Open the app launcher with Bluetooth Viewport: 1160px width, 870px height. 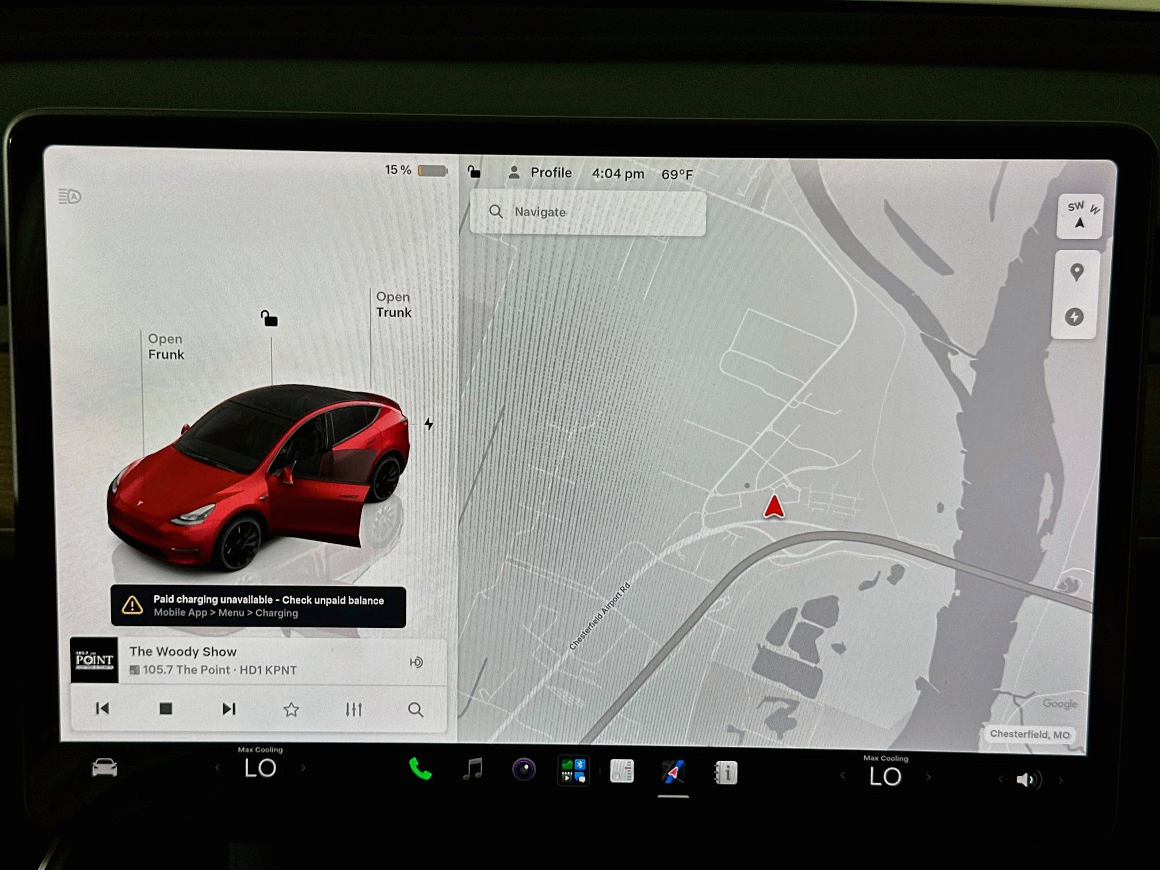pyautogui.click(x=573, y=770)
